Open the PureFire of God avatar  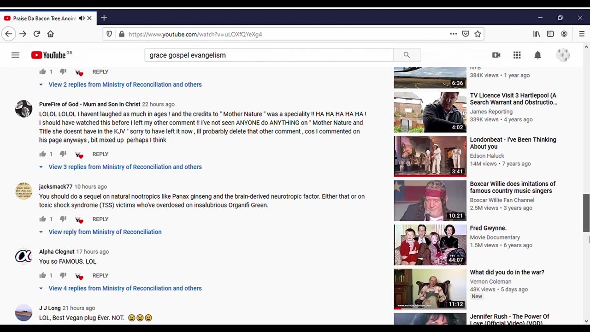pyautogui.click(x=24, y=109)
